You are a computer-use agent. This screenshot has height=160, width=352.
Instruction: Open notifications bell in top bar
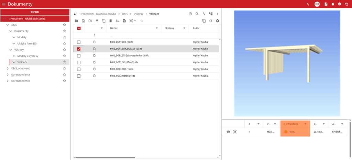pos(333,4)
